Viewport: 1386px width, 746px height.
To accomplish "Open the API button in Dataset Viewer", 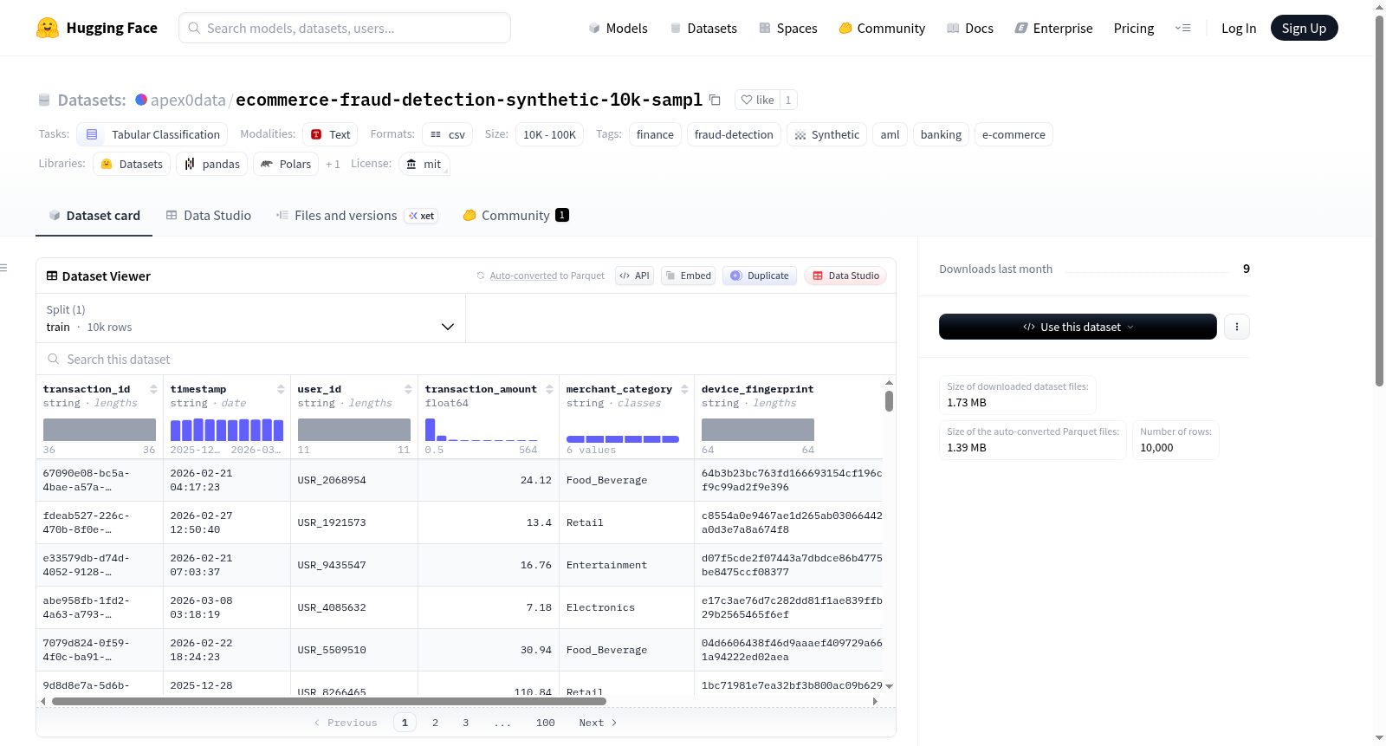I will [634, 276].
